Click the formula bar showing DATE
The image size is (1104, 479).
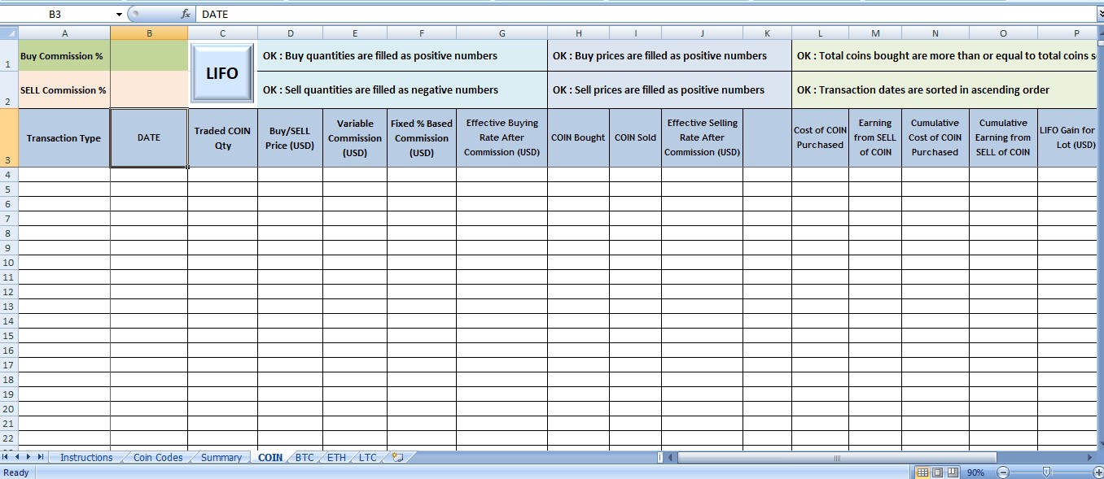(x=645, y=14)
